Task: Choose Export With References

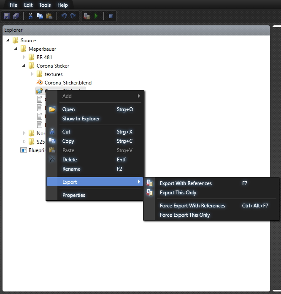Action: coord(211,183)
